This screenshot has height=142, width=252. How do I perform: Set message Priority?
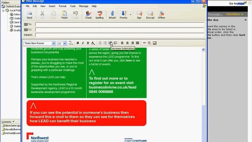point(123,15)
